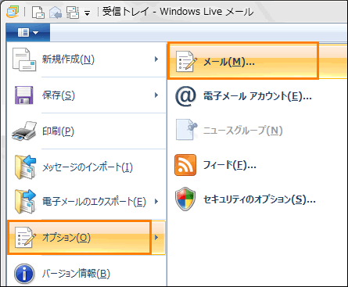Image resolution: width=348 pixels, height=287 pixels.
Task: Click the ニュースグループ pushpin page icon
Action: coord(186,129)
